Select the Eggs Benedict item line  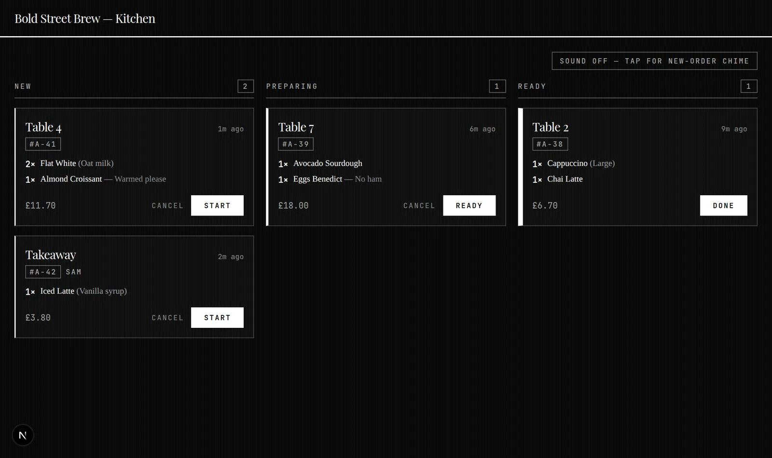(330, 179)
